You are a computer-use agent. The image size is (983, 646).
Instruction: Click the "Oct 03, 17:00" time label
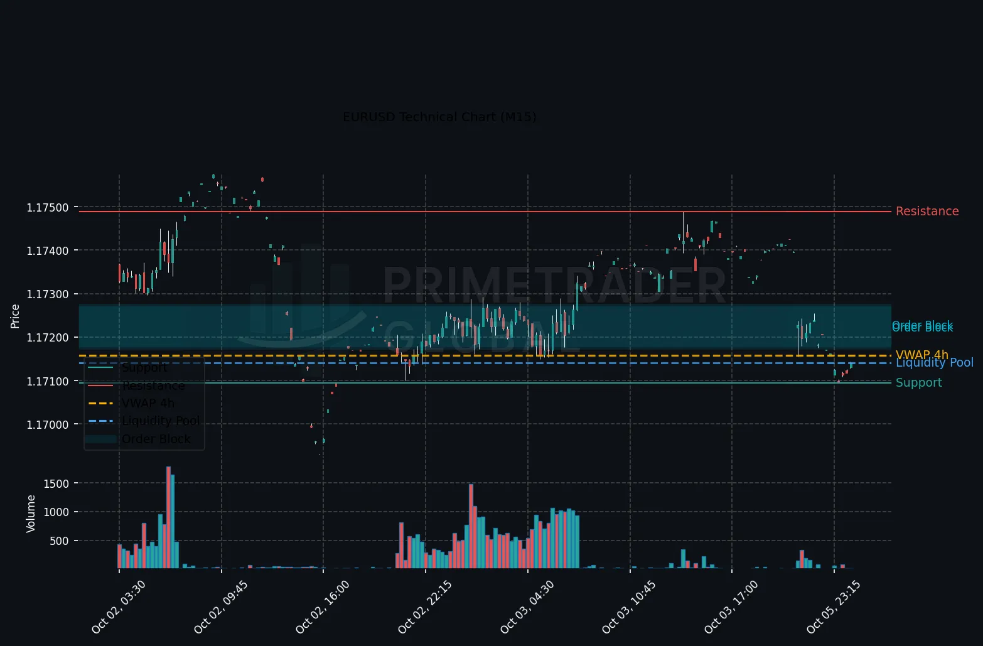[x=731, y=607]
